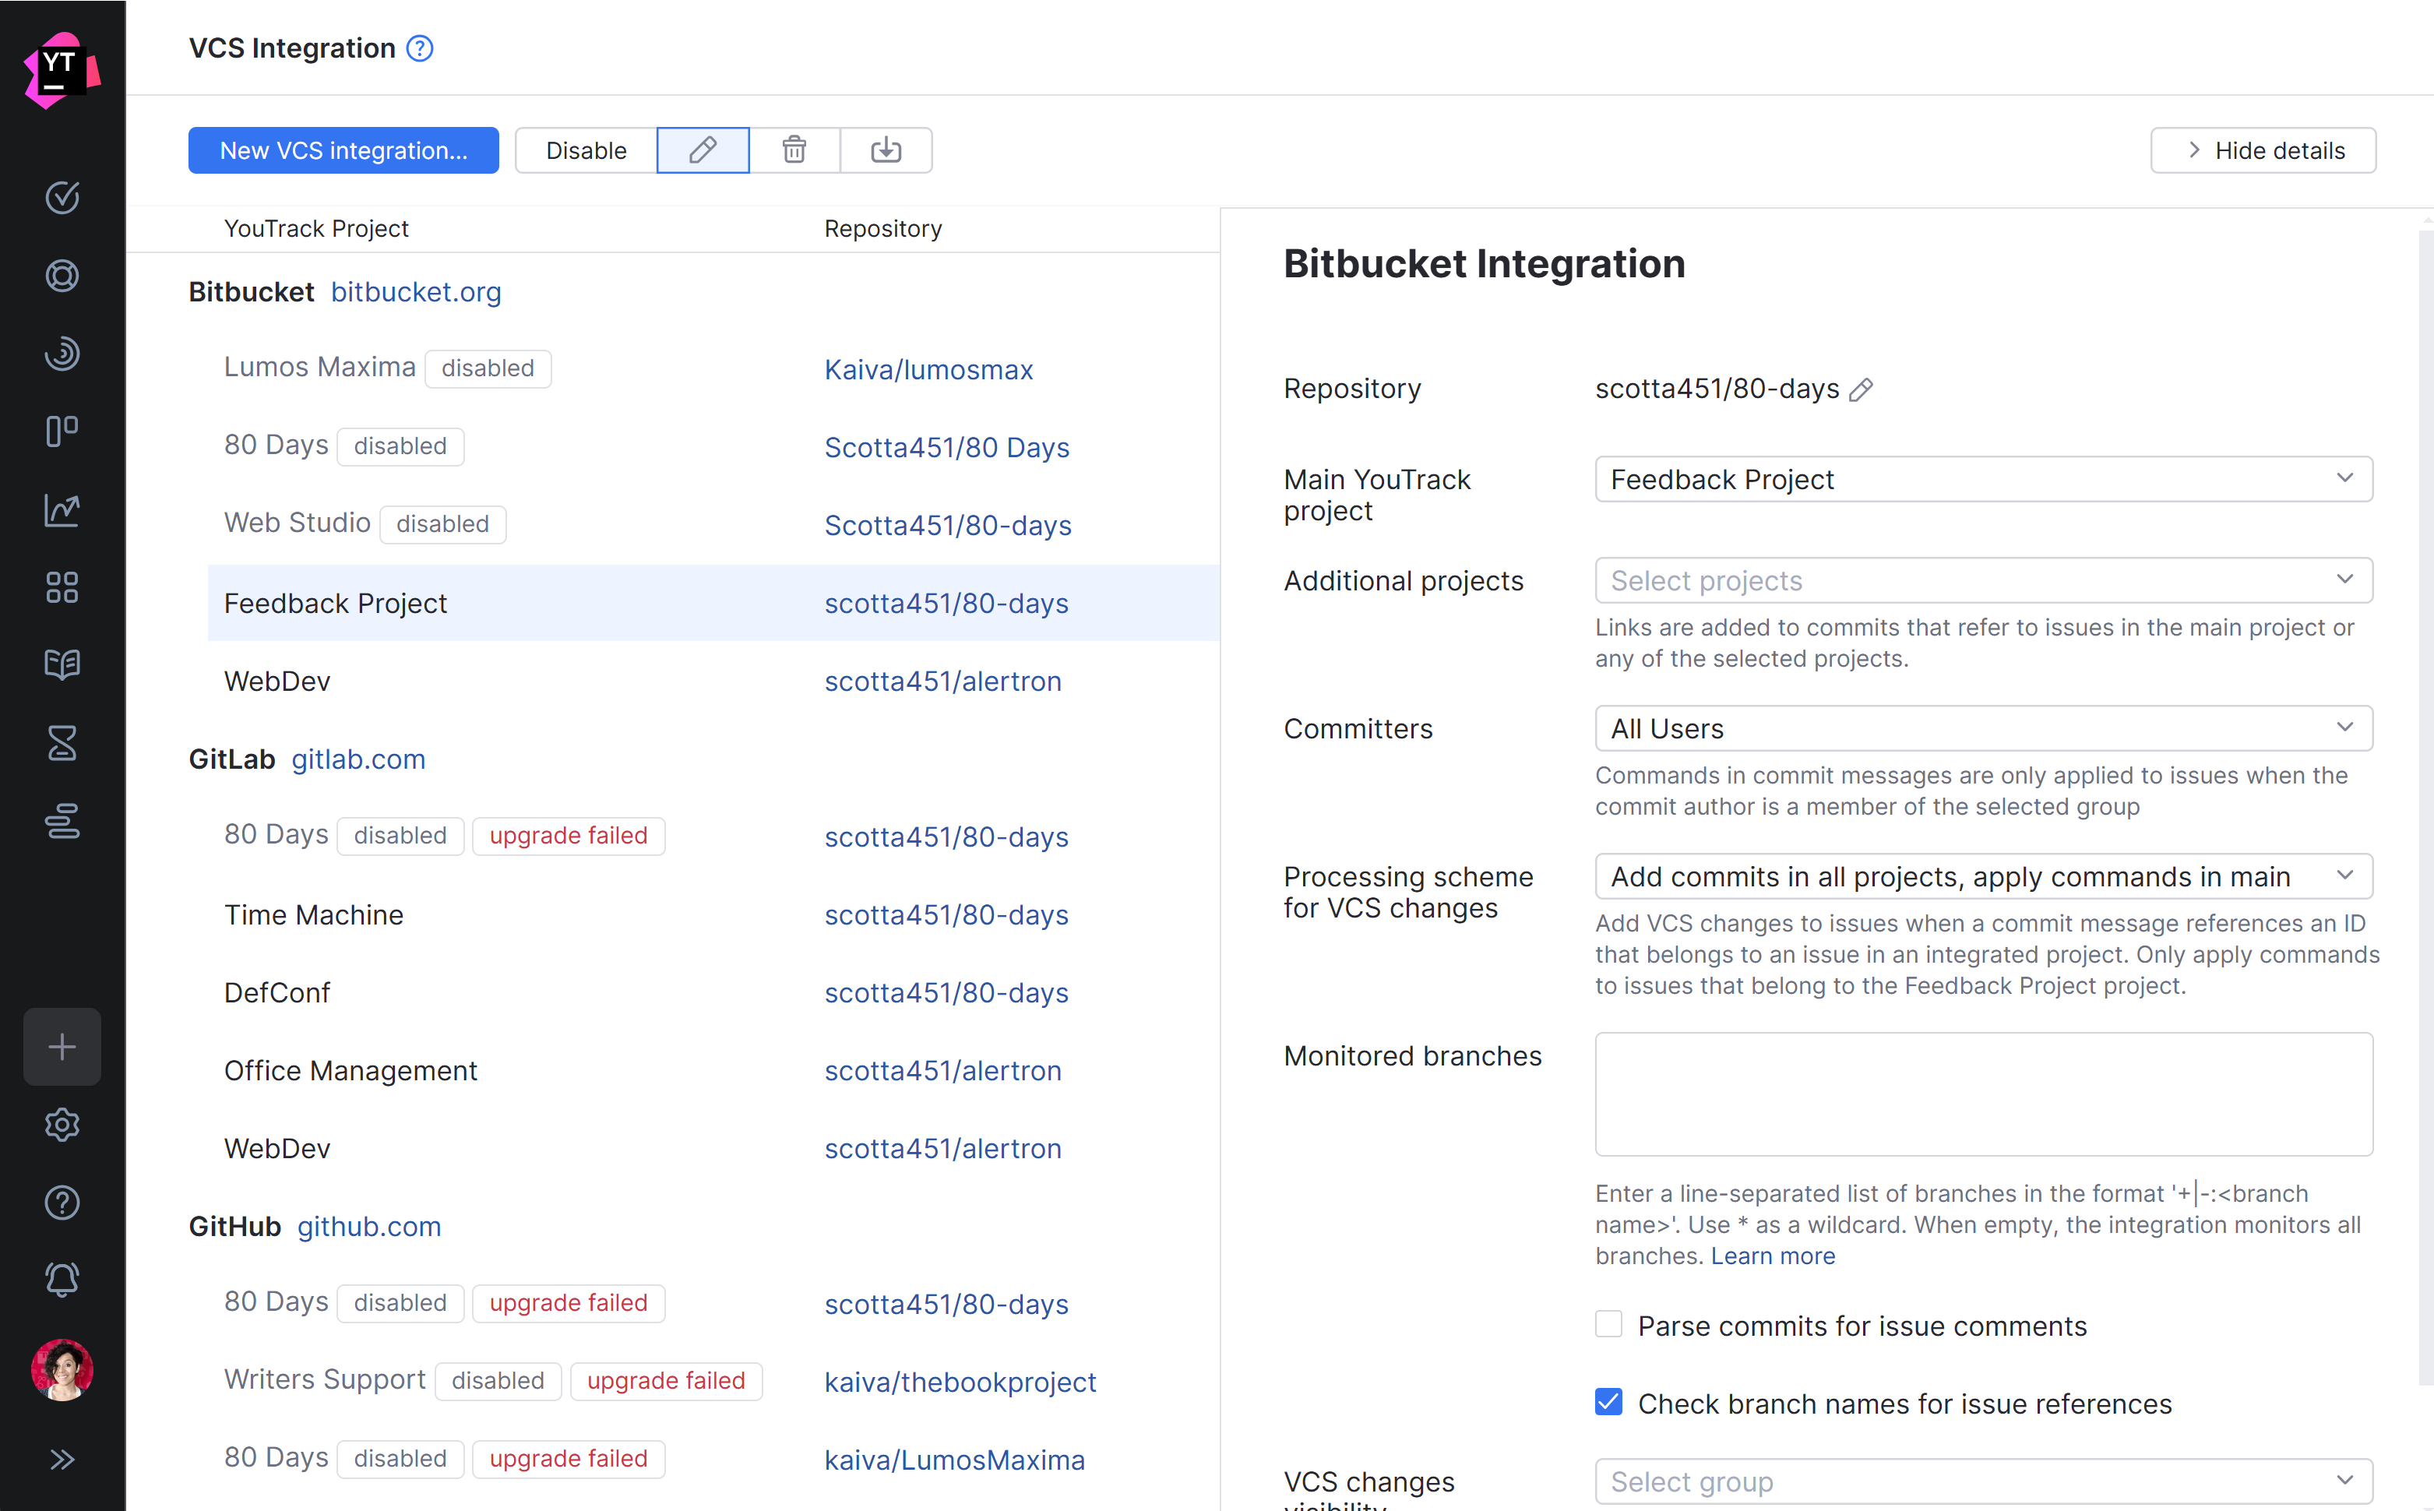
Task: Open the Administration settings gear icon
Action: tap(62, 1125)
